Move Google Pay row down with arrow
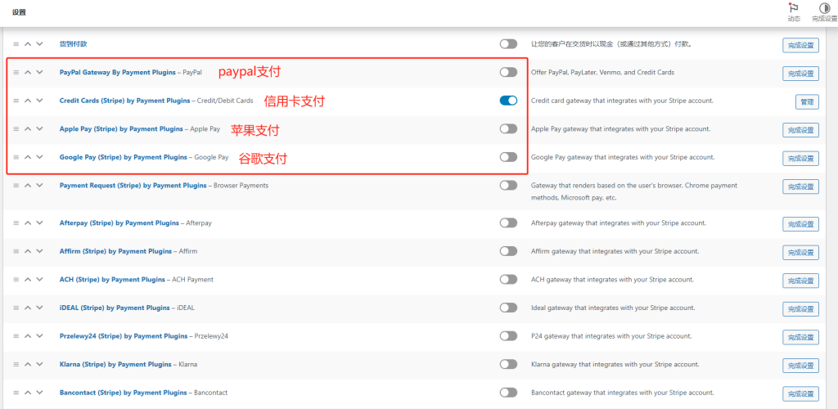This screenshot has height=409, width=838. point(39,157)
